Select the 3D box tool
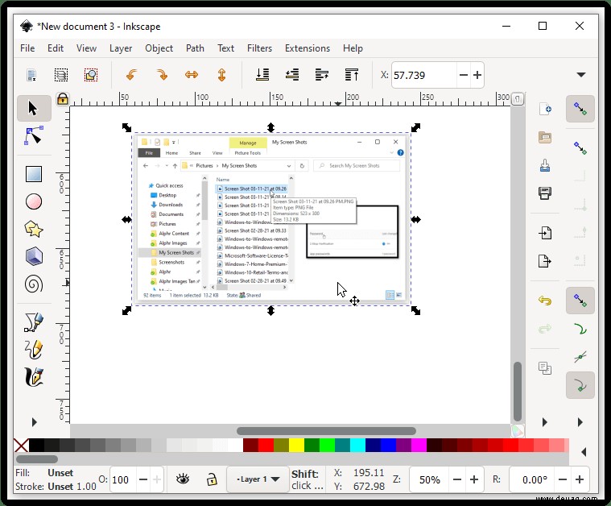This screenshot has width=611, height=506. click(x=34, y=257)
